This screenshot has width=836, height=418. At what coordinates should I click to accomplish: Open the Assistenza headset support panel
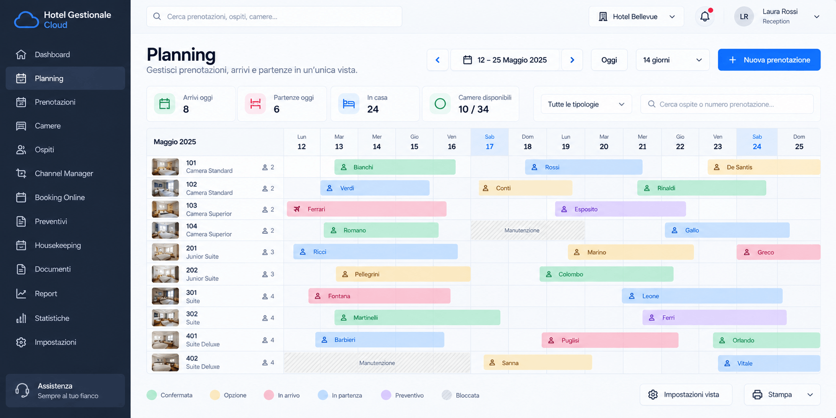point(65,391)
